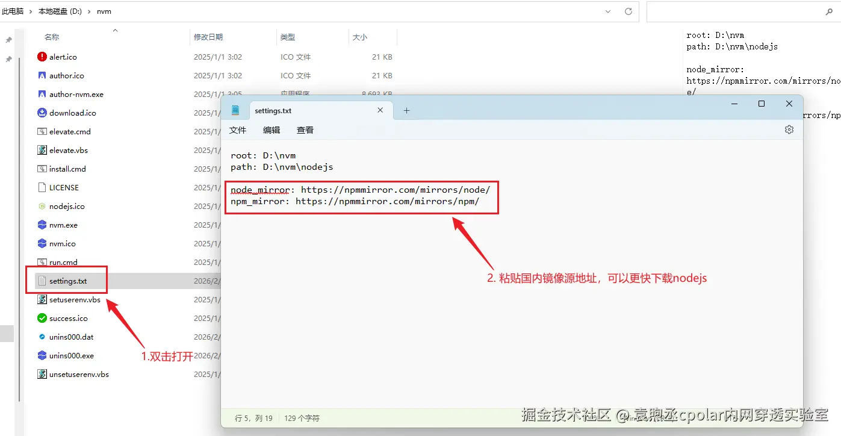The height and width of the screenshot is (436, 841).
Task: Open the 文件 menu in Notepad
Action: click(x=238, y=130)
